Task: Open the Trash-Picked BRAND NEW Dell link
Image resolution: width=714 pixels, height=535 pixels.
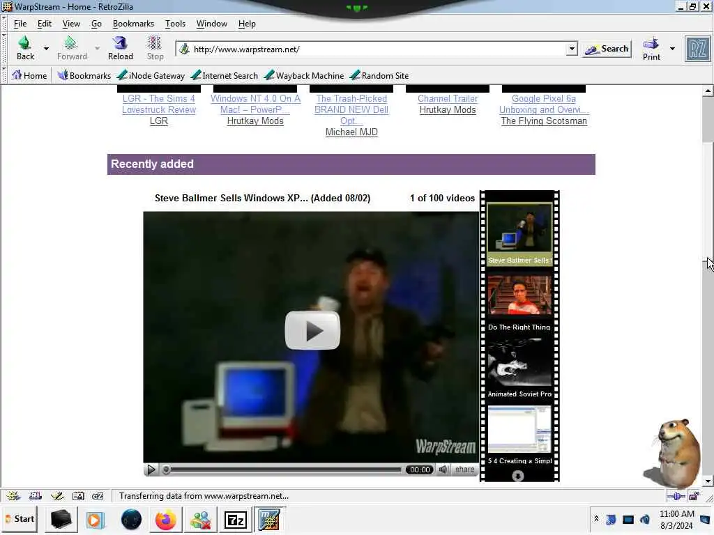Action: (x=351, y=109)
